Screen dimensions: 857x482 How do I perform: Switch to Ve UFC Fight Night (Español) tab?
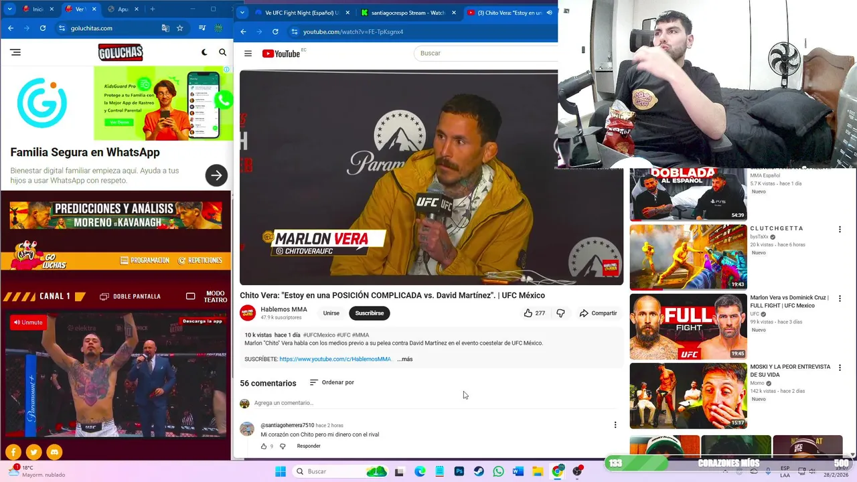[x=301, y=13]
